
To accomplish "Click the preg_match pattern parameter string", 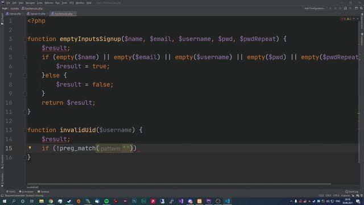I will (x=126, y=148).
